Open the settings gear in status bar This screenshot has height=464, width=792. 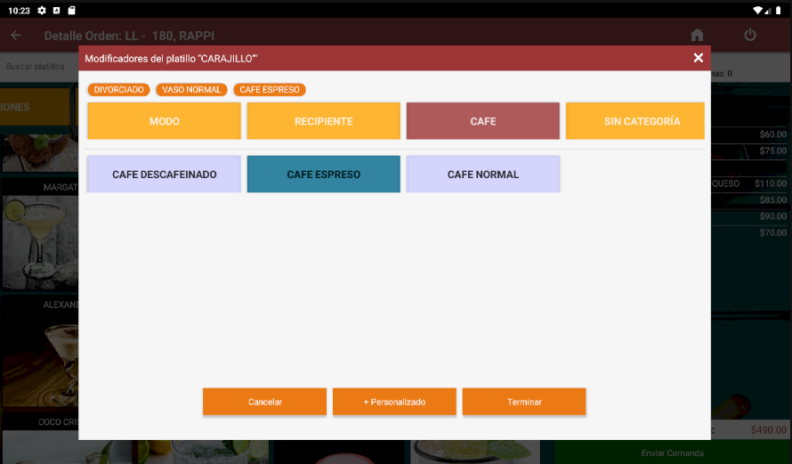coord(42,10)
